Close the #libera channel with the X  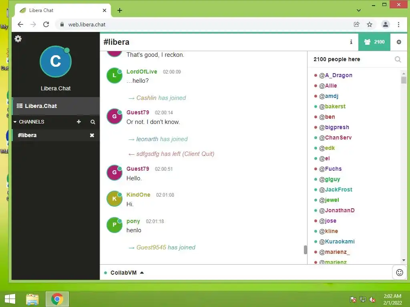[92, 135]
